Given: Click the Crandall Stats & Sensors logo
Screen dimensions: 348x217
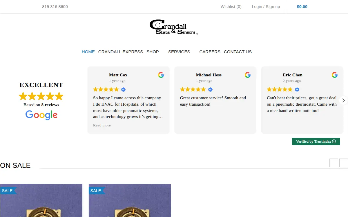Looking at the screenshot, I should (174, 27).
